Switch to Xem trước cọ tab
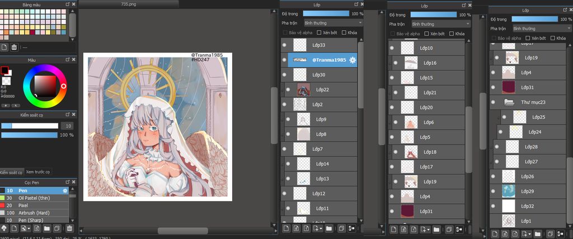573x239 pixels. click(x=38, y=171)
